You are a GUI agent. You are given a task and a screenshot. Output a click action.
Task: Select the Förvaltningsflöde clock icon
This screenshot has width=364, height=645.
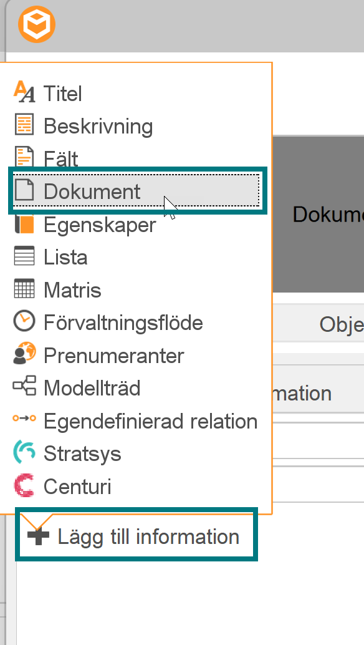(x=23, y=322)
